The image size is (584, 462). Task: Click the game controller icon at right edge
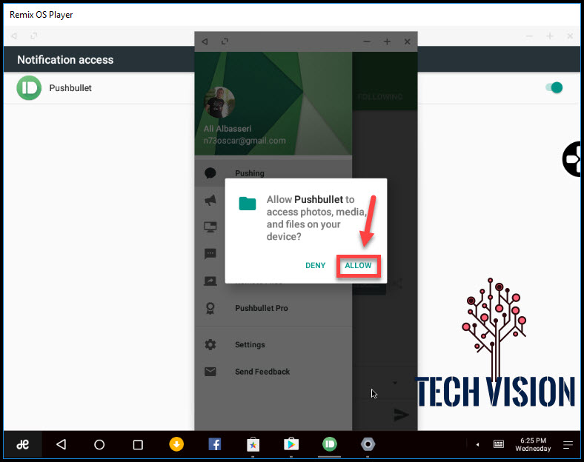[573, 159]
